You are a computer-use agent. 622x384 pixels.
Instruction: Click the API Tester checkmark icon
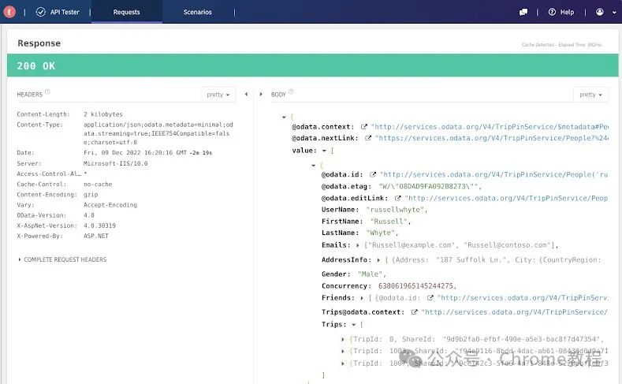[40, 12]
